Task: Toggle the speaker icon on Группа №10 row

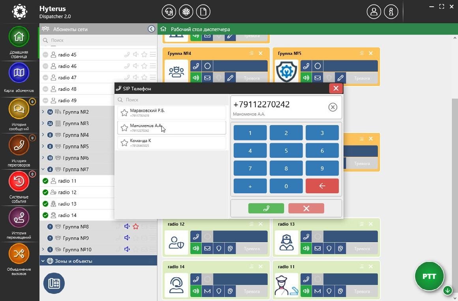Action: (127, 249)
